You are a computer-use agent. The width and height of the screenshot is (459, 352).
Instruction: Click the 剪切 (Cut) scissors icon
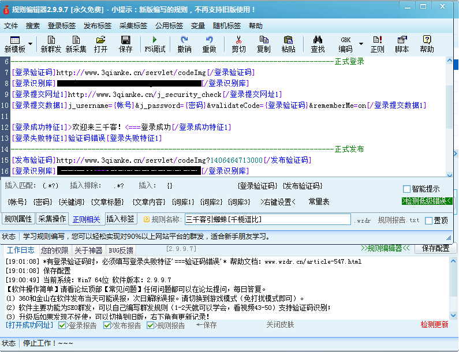(238, 44)
